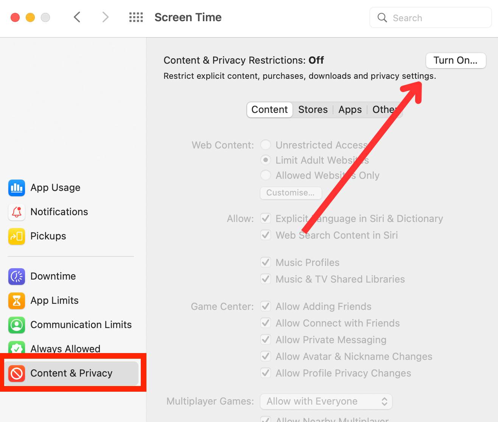The width and height of the screenshot is (498, 422).
Task: Open the Pickups section
Action: pyautogui.click(x=17, y=236)
